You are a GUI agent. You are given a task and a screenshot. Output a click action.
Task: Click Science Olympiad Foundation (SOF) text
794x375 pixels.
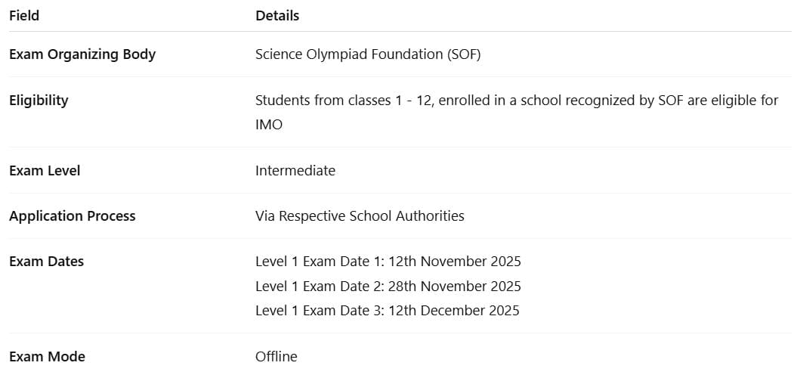point(368,54)
